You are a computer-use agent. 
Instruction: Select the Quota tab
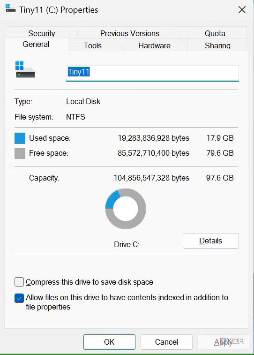215,33
